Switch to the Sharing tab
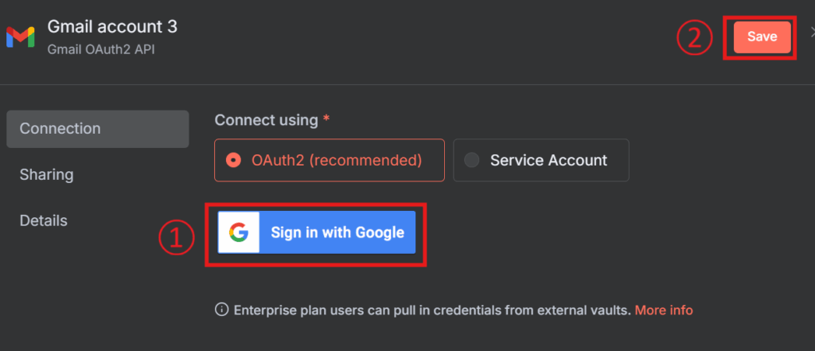815x351 pixels. click(46, 174)
